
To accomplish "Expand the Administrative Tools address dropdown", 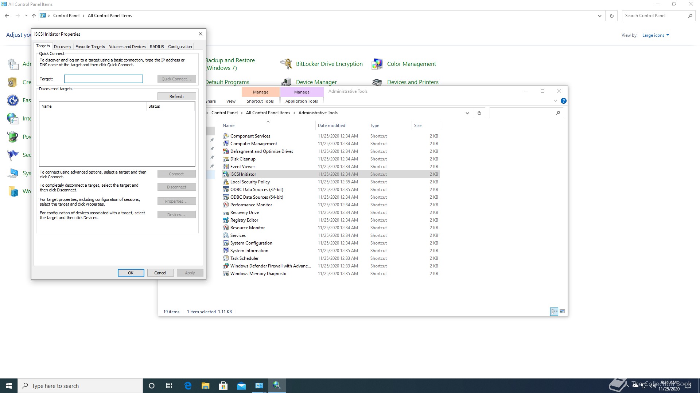I will pyautogui.click(x=467, y=113).
